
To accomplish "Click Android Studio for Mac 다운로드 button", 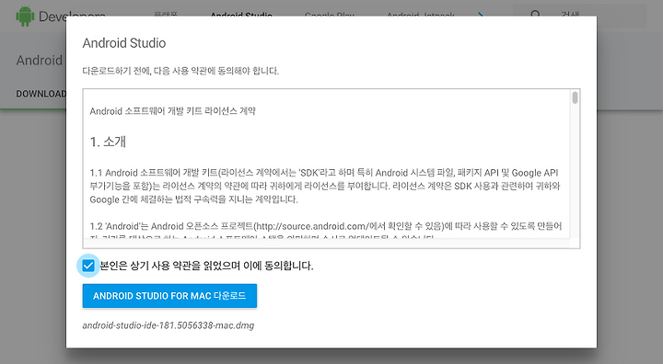I will [169, 296].
